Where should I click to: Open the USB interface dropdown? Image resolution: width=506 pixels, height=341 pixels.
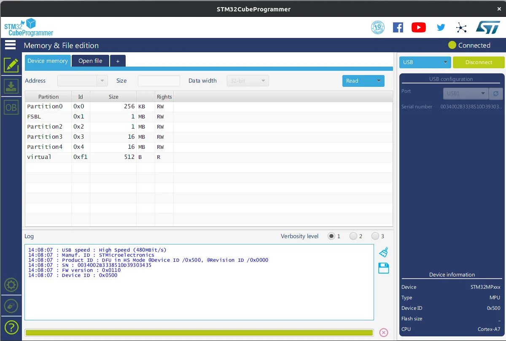tap(425, 62)
